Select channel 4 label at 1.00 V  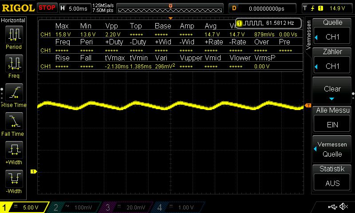pyautogui.click(x=178, y=207)
